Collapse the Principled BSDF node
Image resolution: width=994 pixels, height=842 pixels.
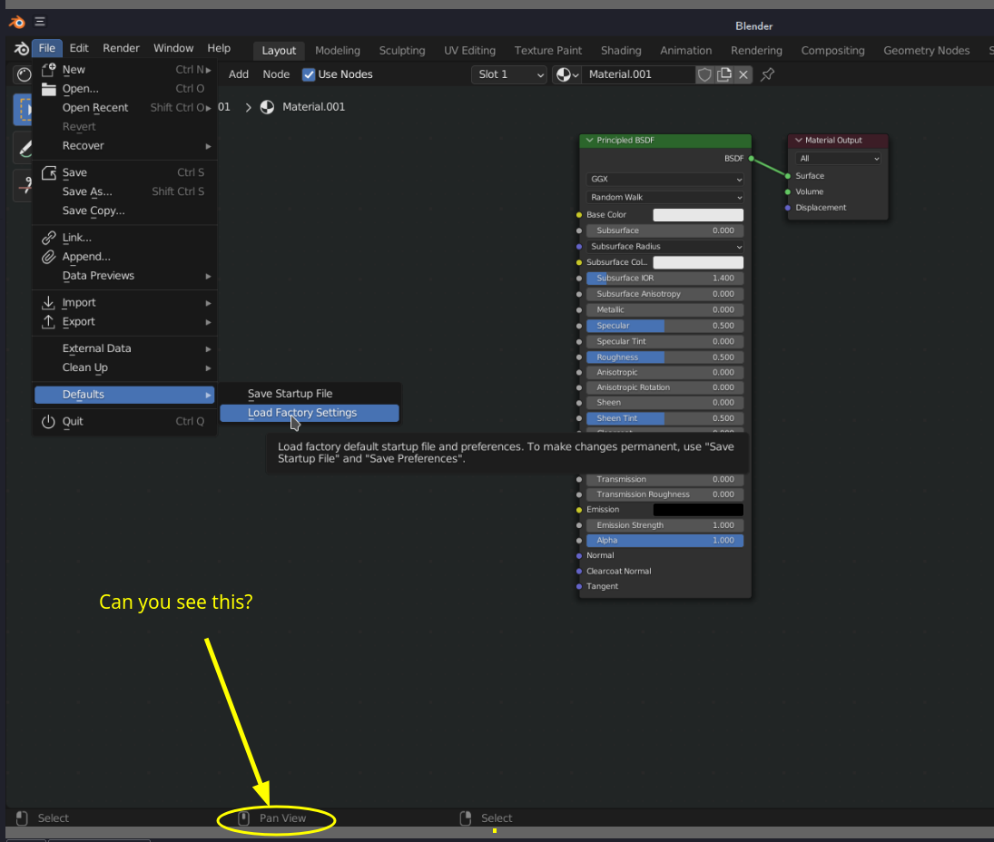point(589,140)
